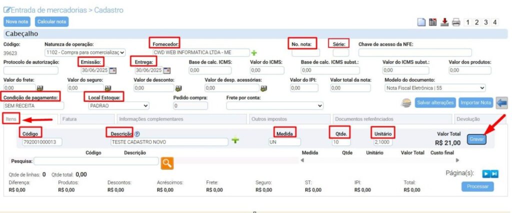This screenshot has height=213, width=512.
Task: Open the Local Estoque dropdown
Action: coord(118,106)
